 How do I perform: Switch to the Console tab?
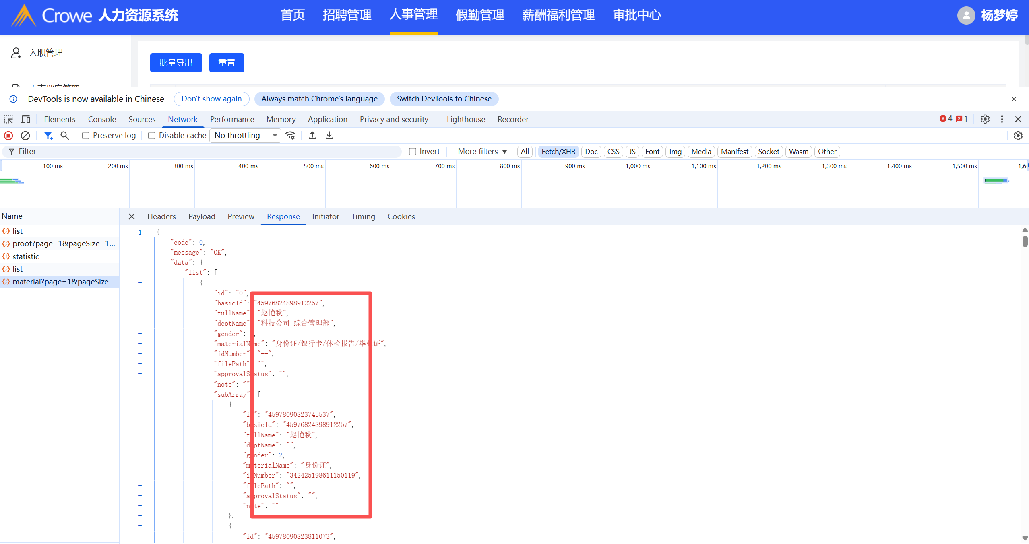(102, 119)
